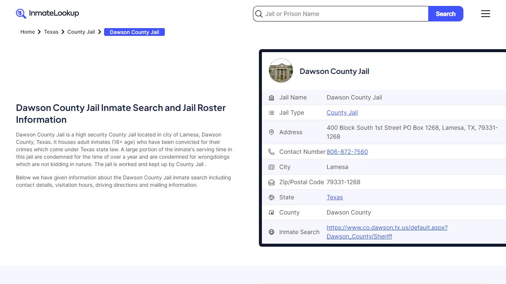Click the page heading Inmate Search and Jail Roster
The image size is (506, 284).
point(121,114)
